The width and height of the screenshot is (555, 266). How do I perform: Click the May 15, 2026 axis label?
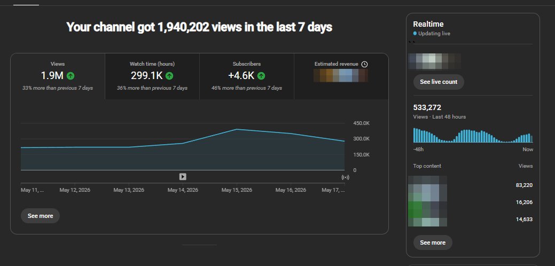(237, 190)
